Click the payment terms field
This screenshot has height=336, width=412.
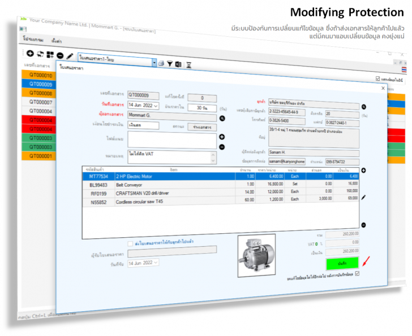coord(144,125)
